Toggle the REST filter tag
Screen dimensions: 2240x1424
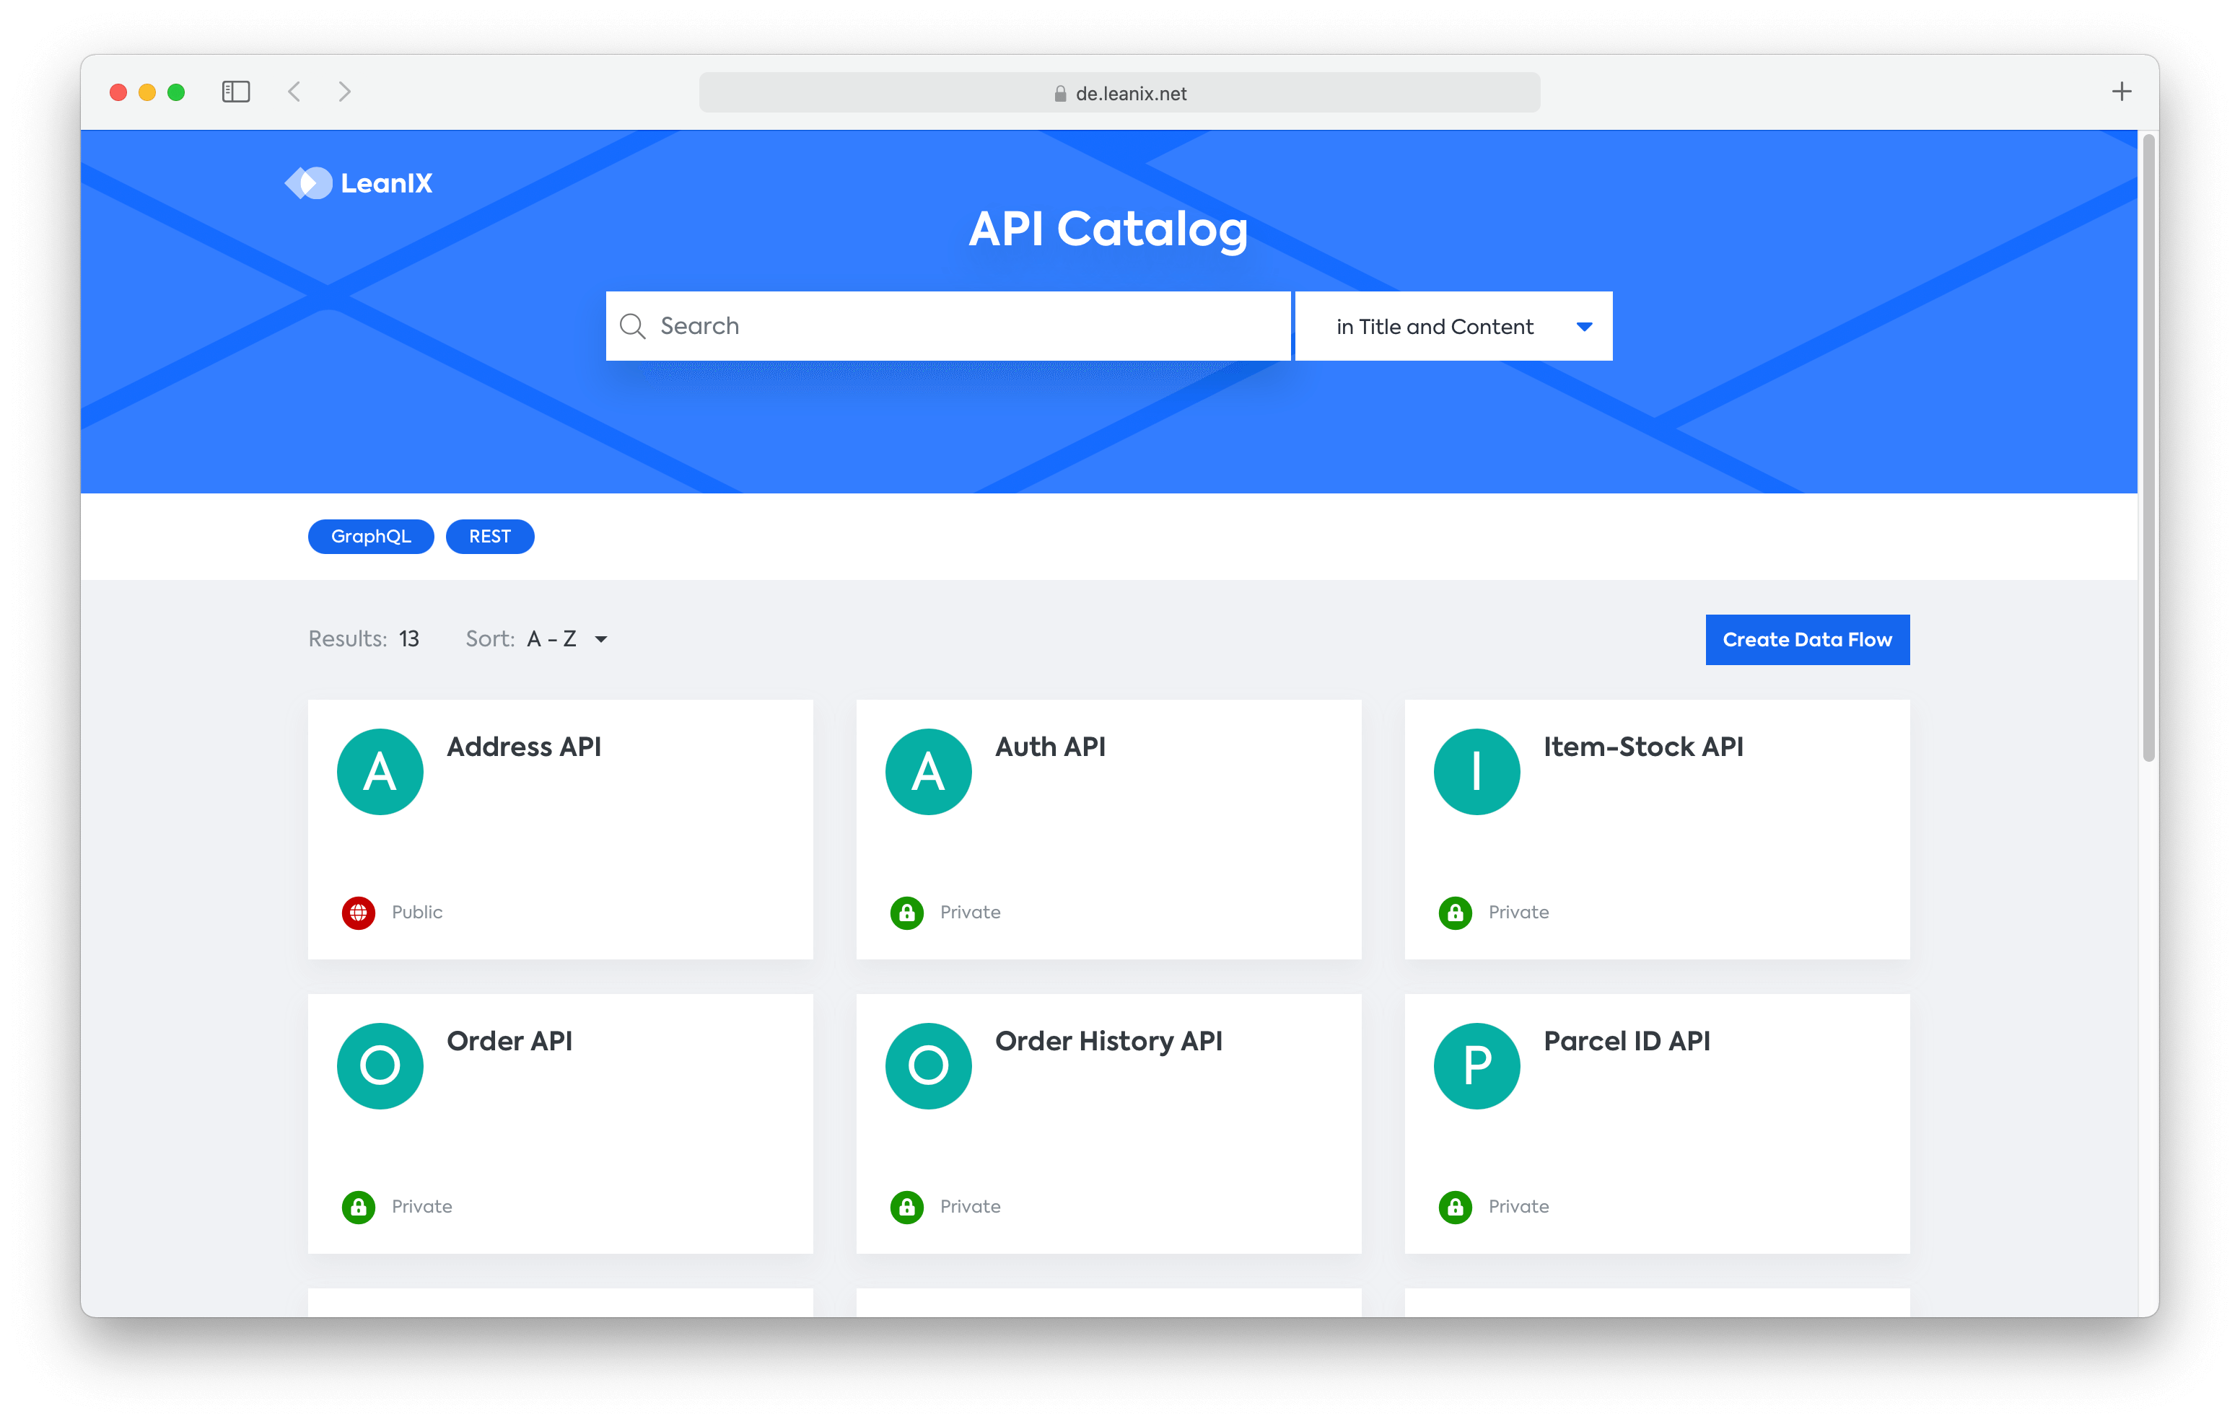[x=489, y=537]
